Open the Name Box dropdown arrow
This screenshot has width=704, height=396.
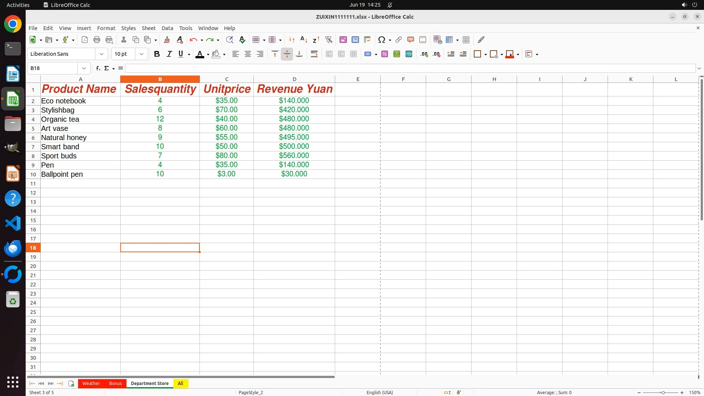click(84, 68)
